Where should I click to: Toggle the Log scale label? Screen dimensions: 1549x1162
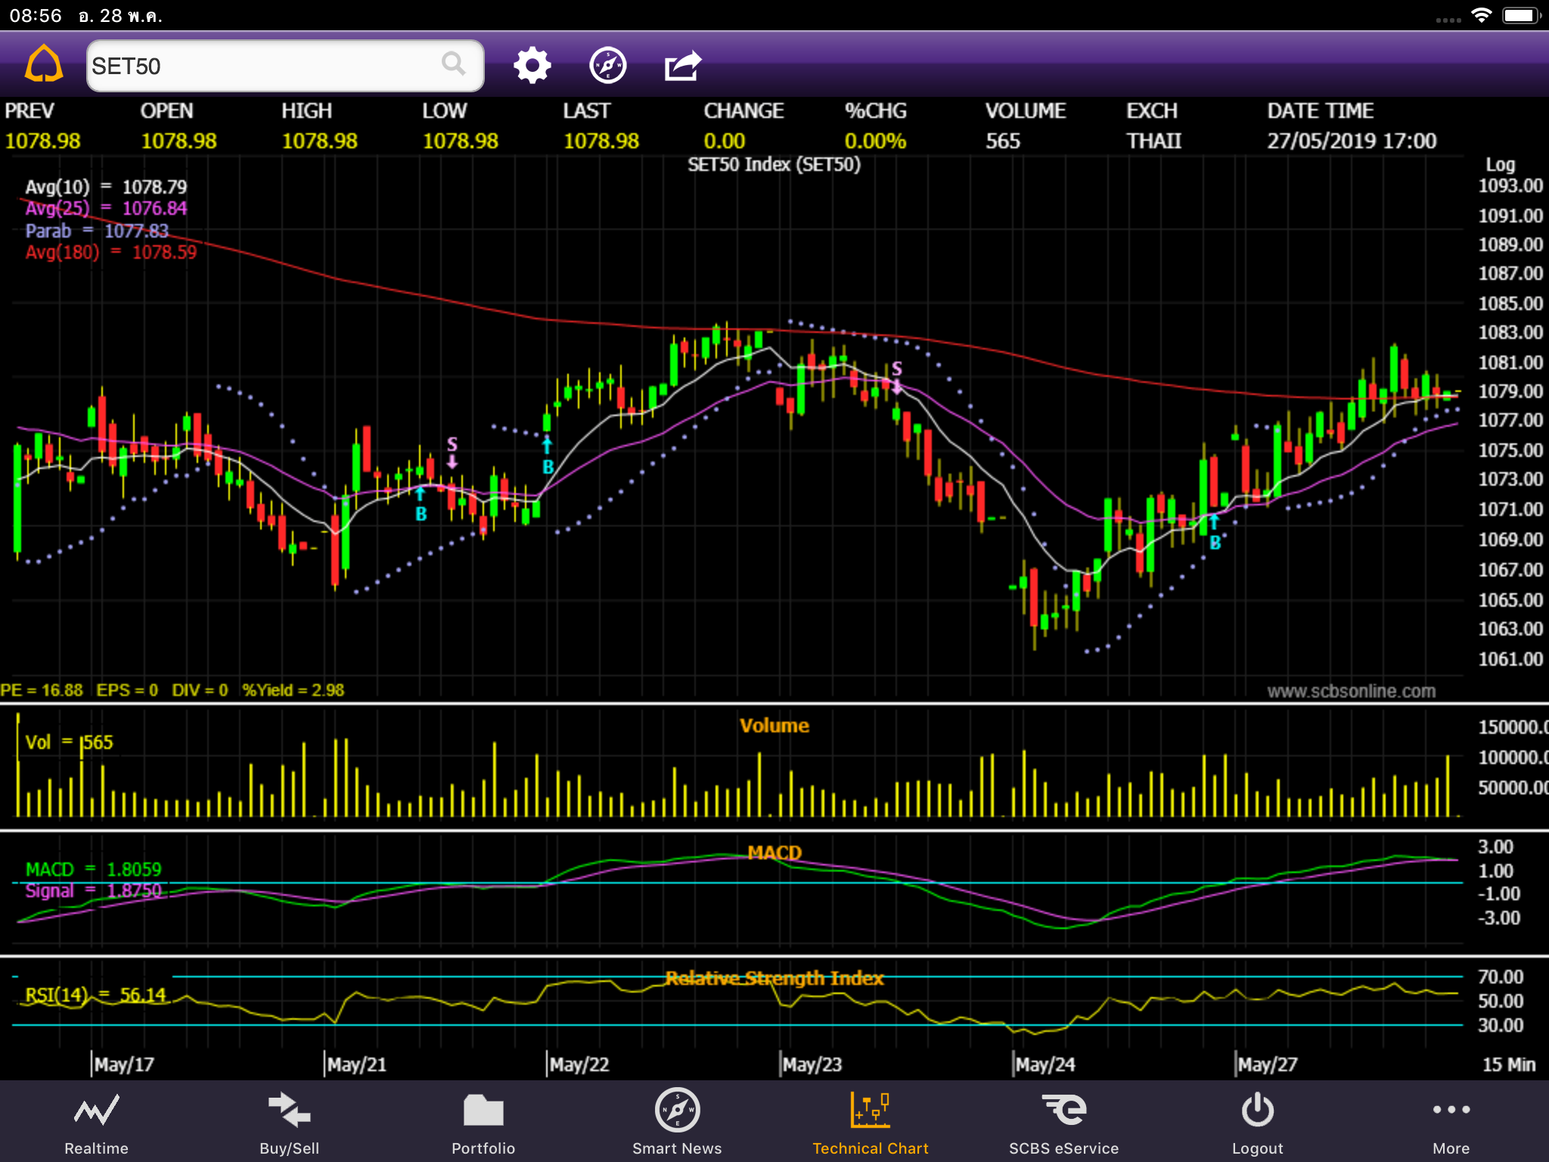click(1500, 164)
